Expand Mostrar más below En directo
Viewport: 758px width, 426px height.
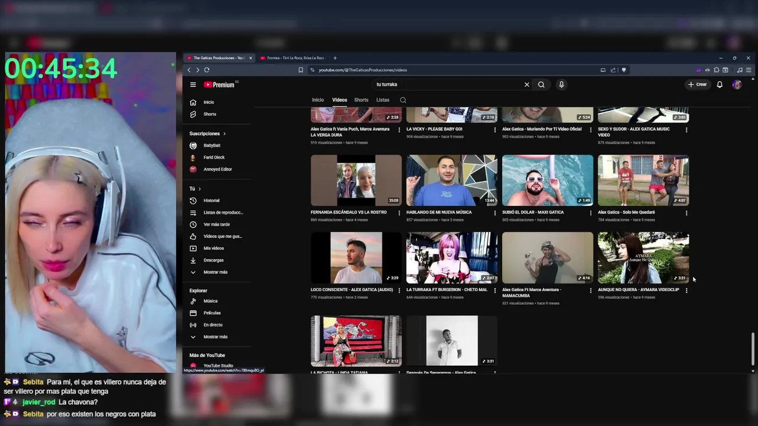[x=216, y=337]
